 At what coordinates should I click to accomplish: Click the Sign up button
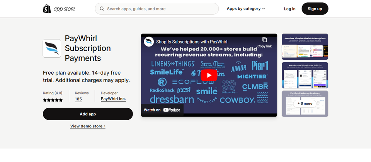pyautogui.click(x=315, y=9)
